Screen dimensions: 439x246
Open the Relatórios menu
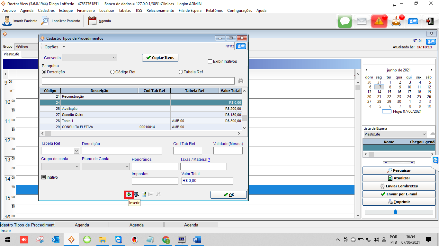pos(214,11)
